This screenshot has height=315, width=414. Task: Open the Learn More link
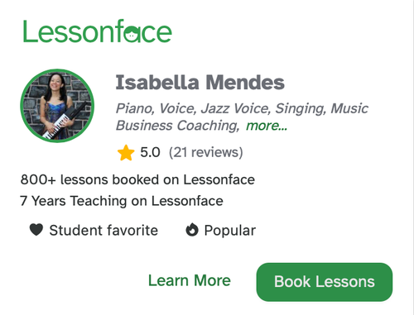[x=190, y=280]
